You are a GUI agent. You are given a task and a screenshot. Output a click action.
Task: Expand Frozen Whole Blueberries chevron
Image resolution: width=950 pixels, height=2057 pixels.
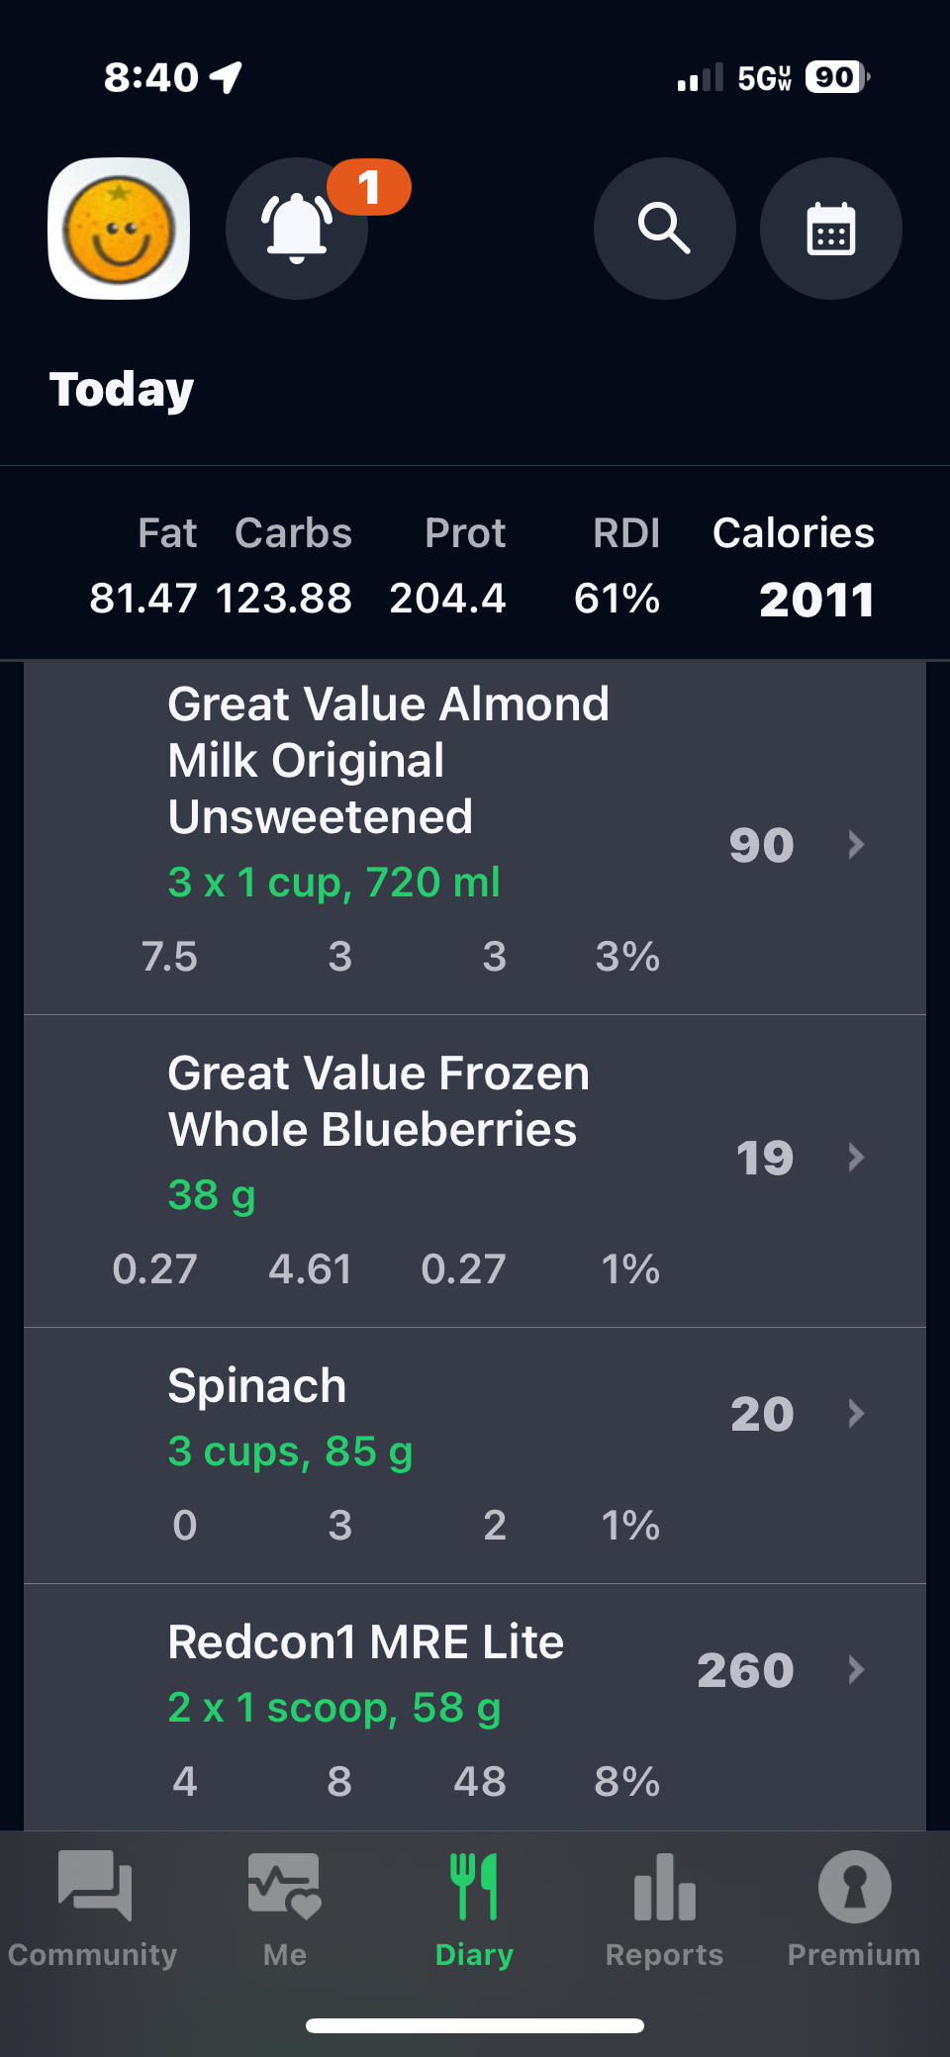[x=857, y=1157]
